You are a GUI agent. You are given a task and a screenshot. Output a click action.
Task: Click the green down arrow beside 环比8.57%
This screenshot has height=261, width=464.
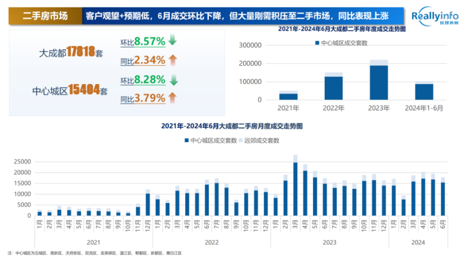tap(173, 40)
